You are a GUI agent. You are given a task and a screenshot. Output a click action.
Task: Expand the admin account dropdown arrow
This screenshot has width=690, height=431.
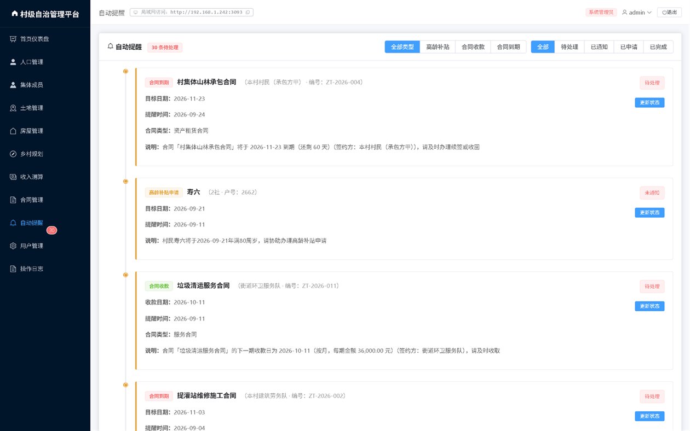[x=649, y=12]
